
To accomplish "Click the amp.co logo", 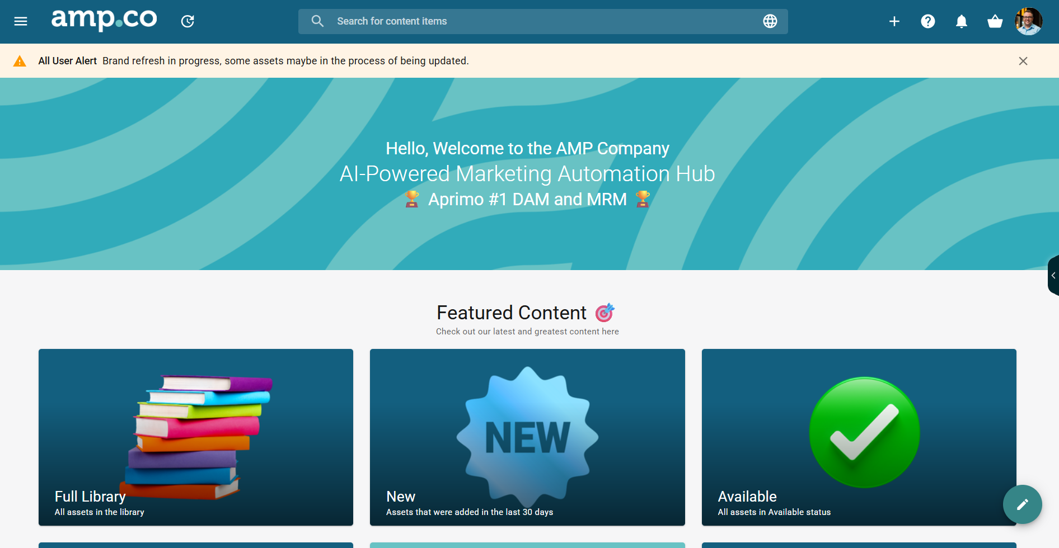I will point(104,20).
